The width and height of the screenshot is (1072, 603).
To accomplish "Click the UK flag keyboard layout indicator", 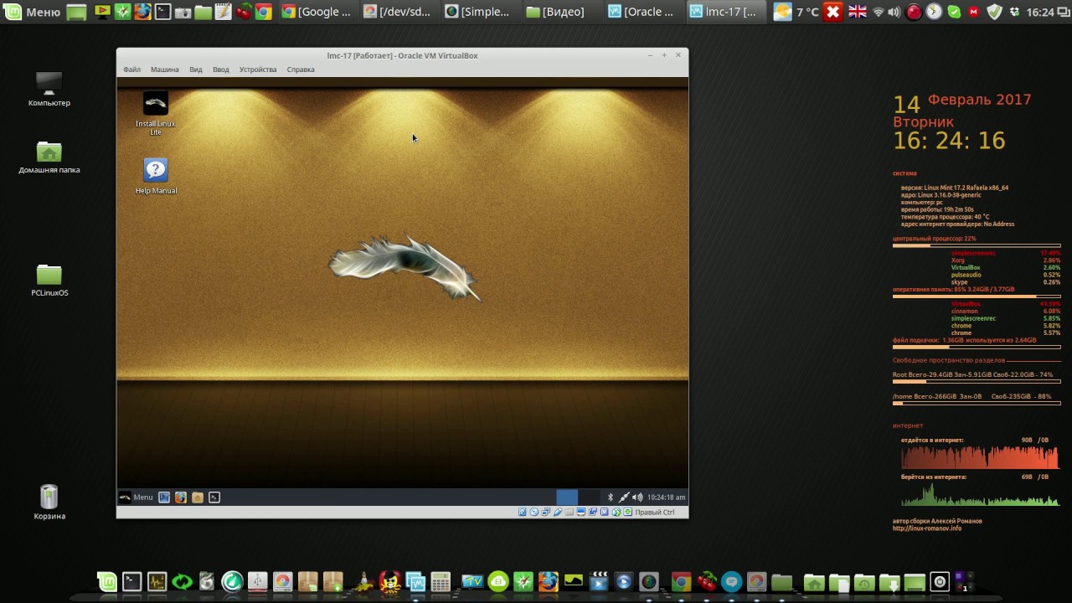I will pos(858,12).
